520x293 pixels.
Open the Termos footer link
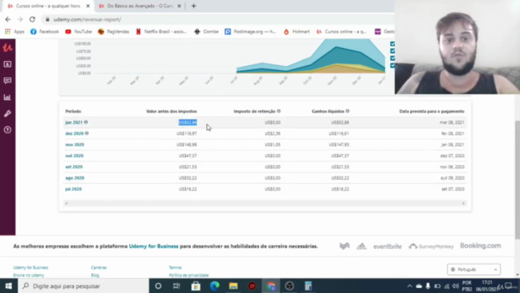coord(175,268)
